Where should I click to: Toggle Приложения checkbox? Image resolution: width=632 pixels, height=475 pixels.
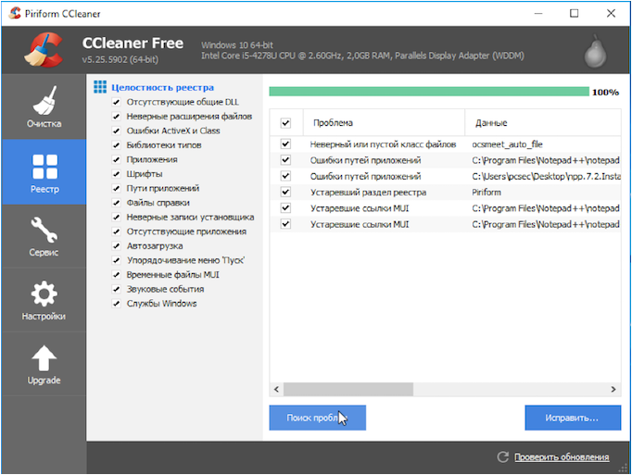(117, 160)
